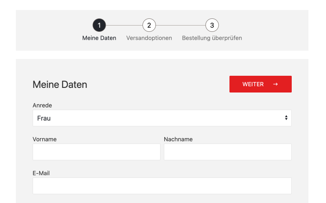Screen dimensions: 326x203
Task: Click the Anrede field label
Action: 42,105
